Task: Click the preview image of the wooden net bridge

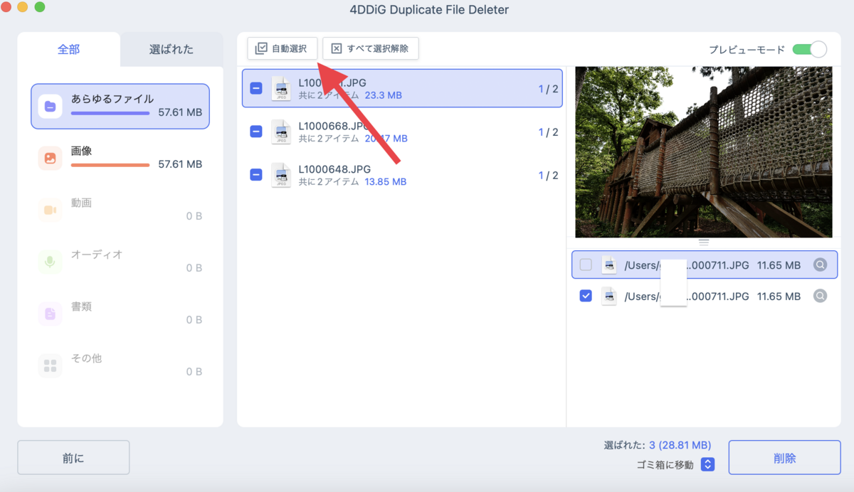Action: click(x=703, y=152)
